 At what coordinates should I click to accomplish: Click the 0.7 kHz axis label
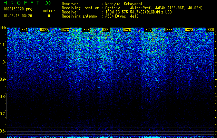3,114
